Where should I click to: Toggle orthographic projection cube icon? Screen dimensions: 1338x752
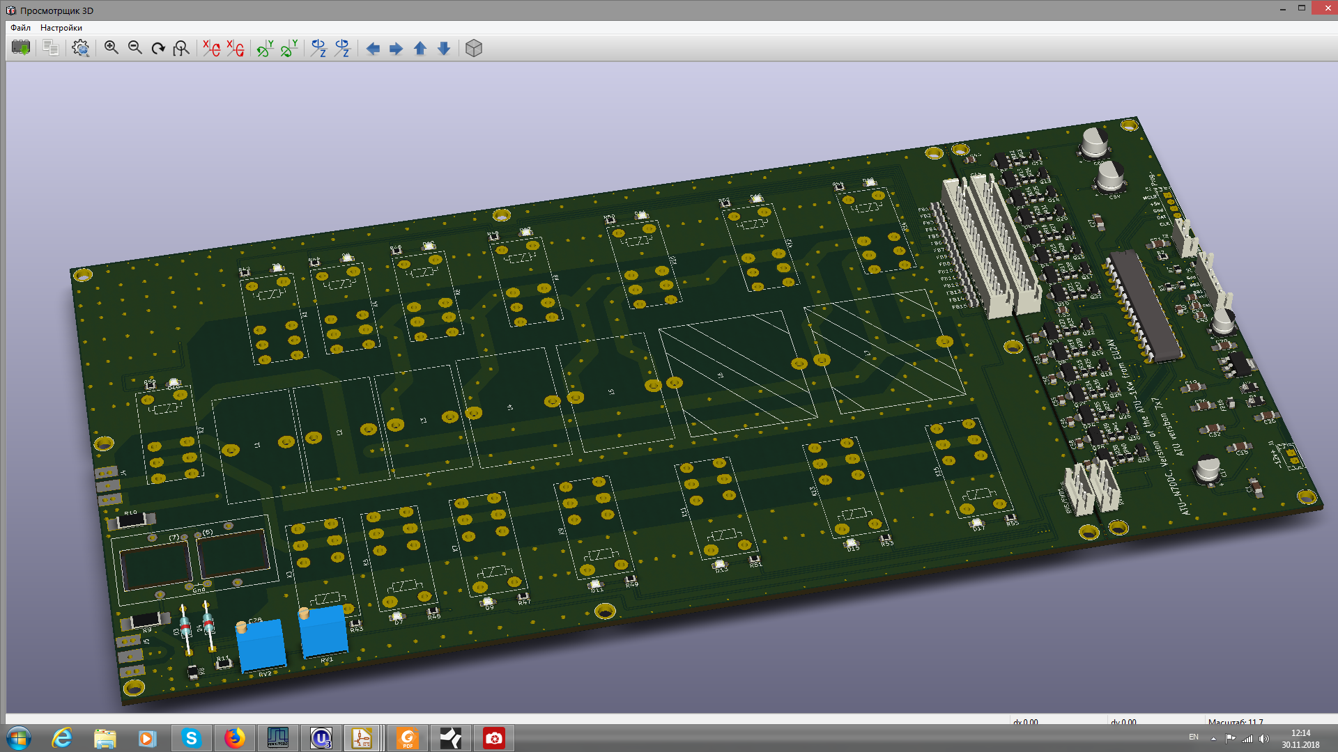(474, 48)
